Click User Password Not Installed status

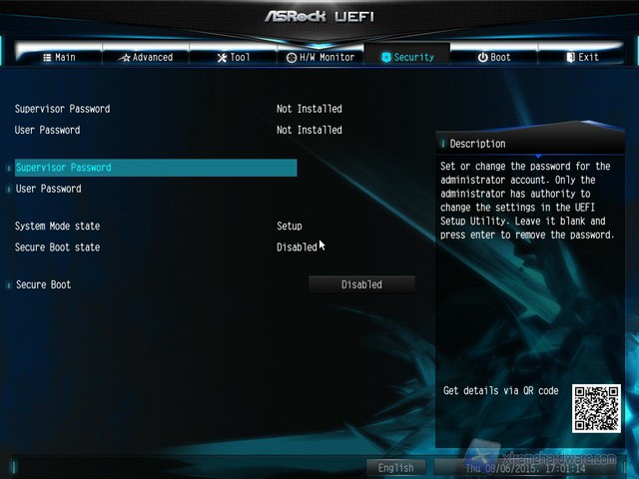click(309, 130)
